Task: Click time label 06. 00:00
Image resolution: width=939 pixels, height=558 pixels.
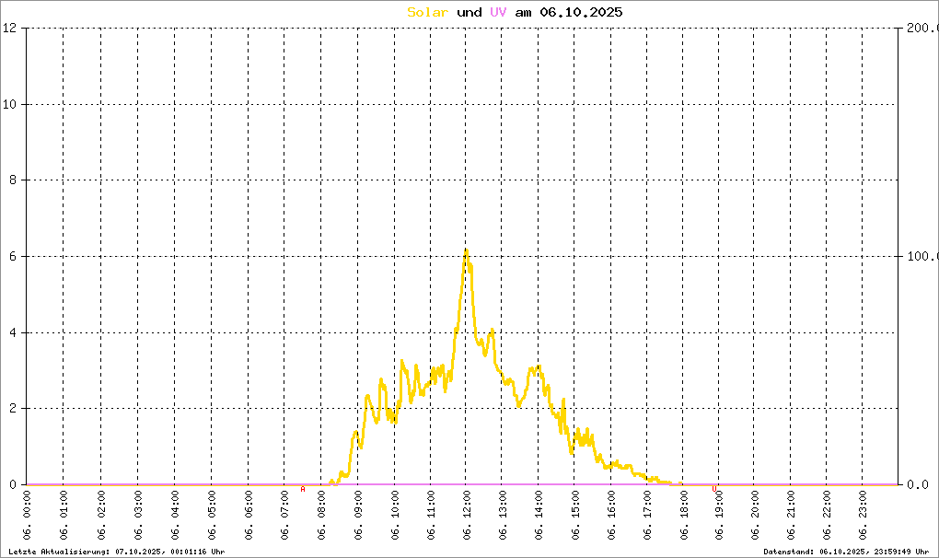Action: (x=27, y=515)
